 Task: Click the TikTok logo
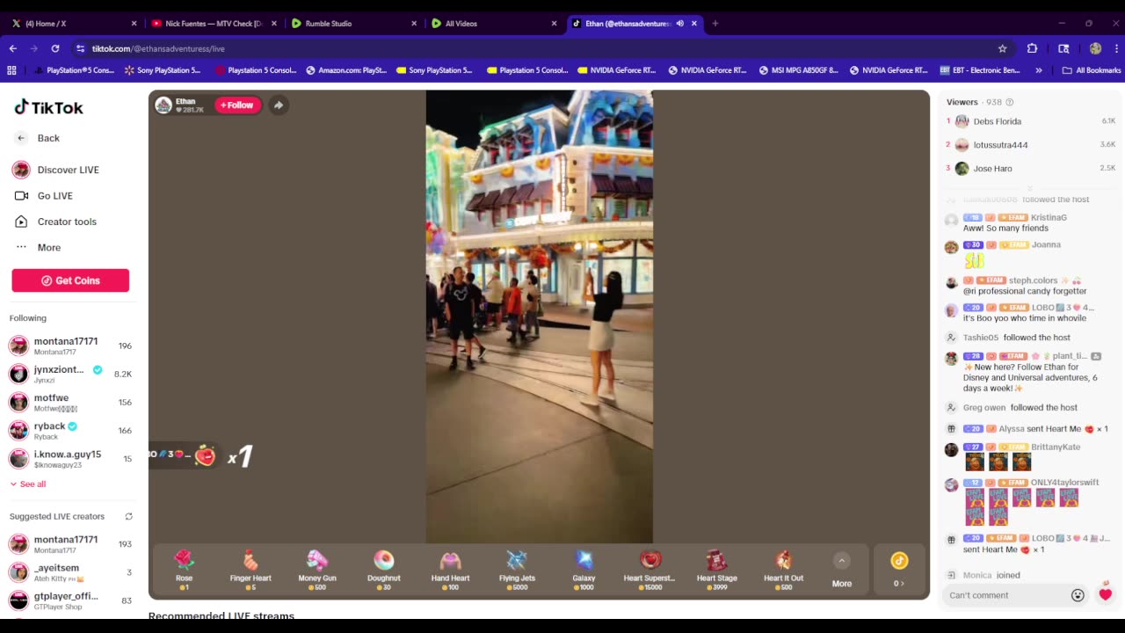pos(48,107)
